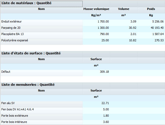The width and height of the screenshot is (165, 125).
Task: Click the 22.71 surface cell for Fen alu
Action: pyautogui.click(x=96, y=104)
